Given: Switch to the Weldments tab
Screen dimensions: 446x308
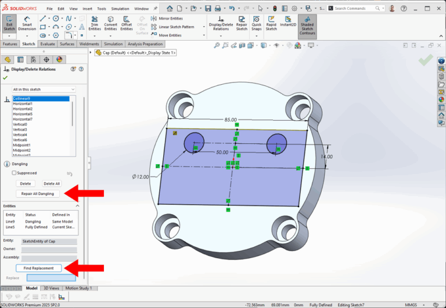Looking at the screenshot, I should point(89,44).
